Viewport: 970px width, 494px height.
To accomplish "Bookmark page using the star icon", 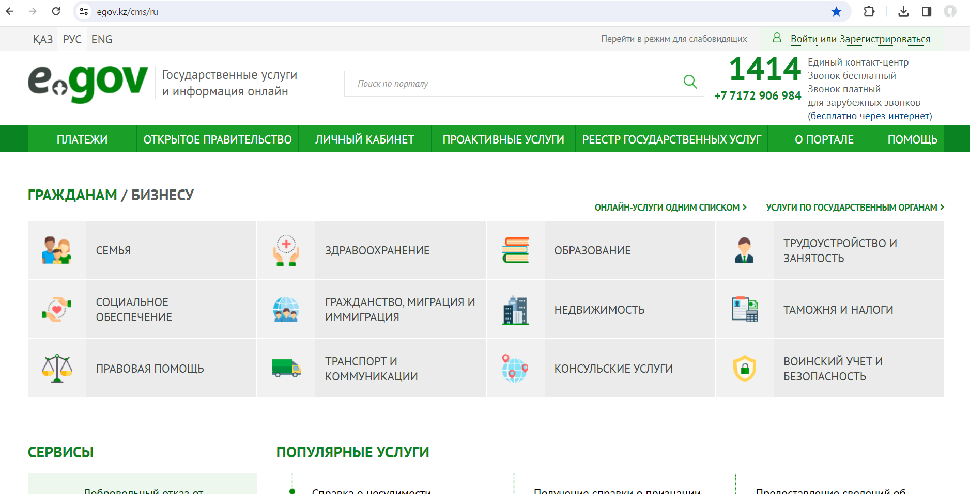I will [x=836, y=11].
